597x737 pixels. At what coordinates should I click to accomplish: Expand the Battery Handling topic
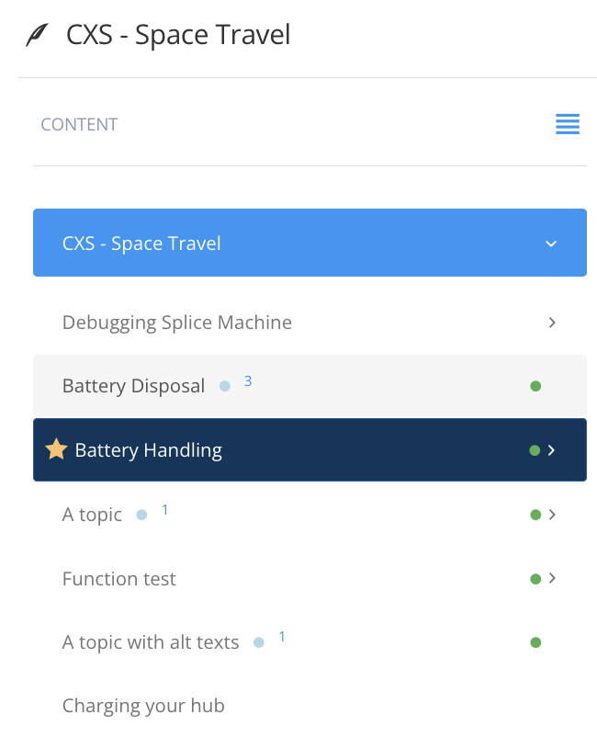554,449
